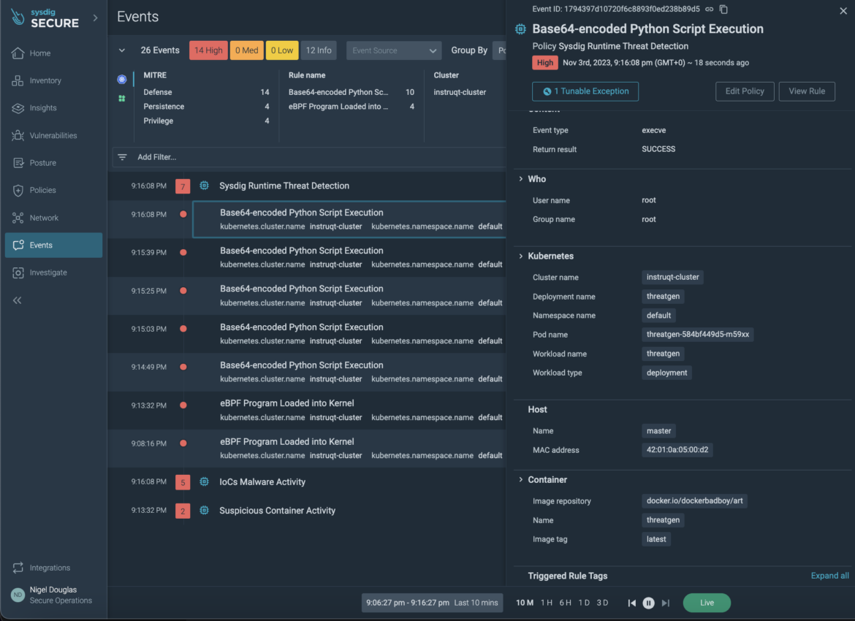This screenshot has width=855, height=621.
Task: Collapse the Kubernetes section
Action: pos(521,256)
